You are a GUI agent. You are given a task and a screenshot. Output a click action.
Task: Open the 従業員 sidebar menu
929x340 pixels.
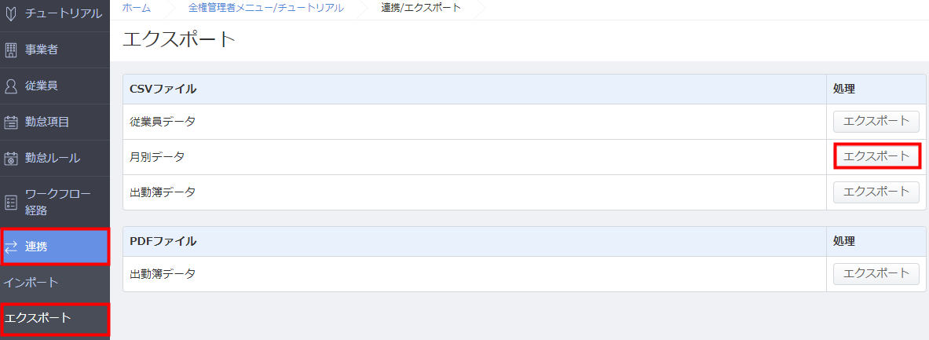click(54, 86)
